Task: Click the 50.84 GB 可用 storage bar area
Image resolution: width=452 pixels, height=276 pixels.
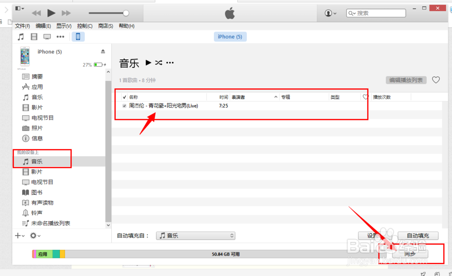Action: click(226, 254)
